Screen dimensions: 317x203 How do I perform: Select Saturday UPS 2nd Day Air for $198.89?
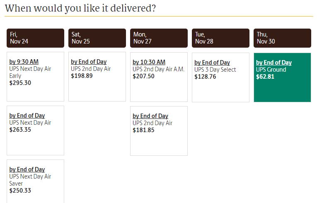pos(97,76)
